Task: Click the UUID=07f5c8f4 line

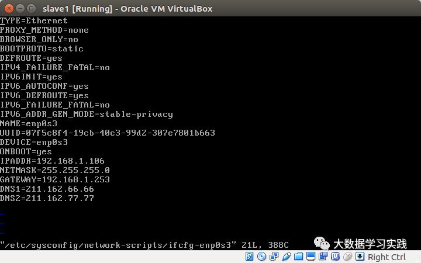Action: point(108,133)
